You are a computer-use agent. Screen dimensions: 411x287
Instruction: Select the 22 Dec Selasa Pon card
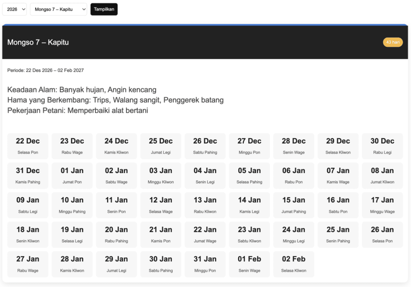[x=28, y=146]
